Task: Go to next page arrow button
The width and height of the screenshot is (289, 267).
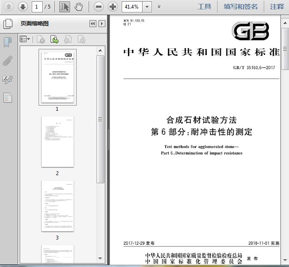Action: (23, 7)
